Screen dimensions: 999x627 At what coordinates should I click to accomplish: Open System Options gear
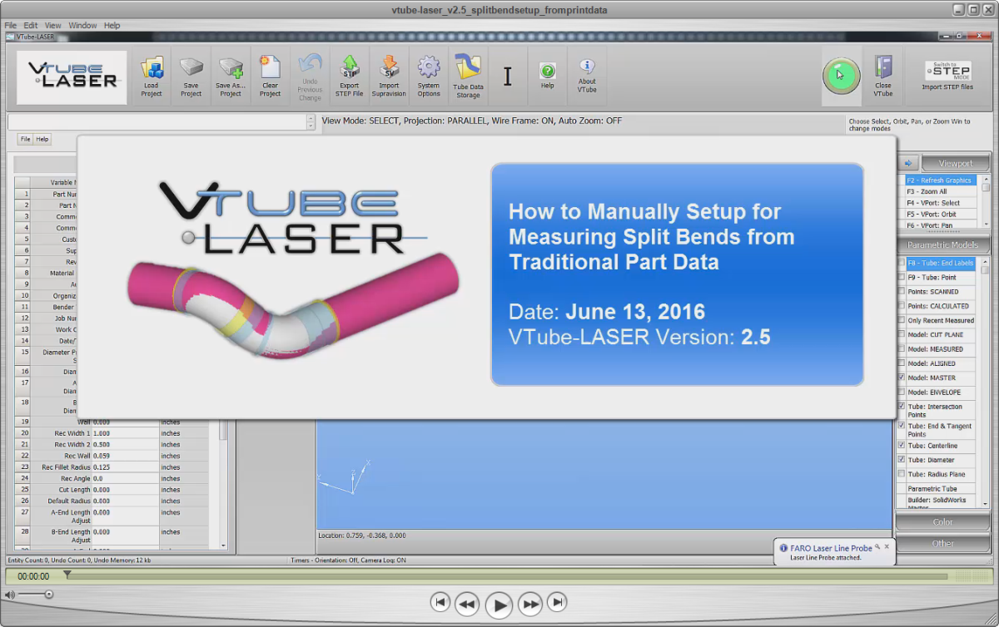pyautogui.click(x=429, y=76)
